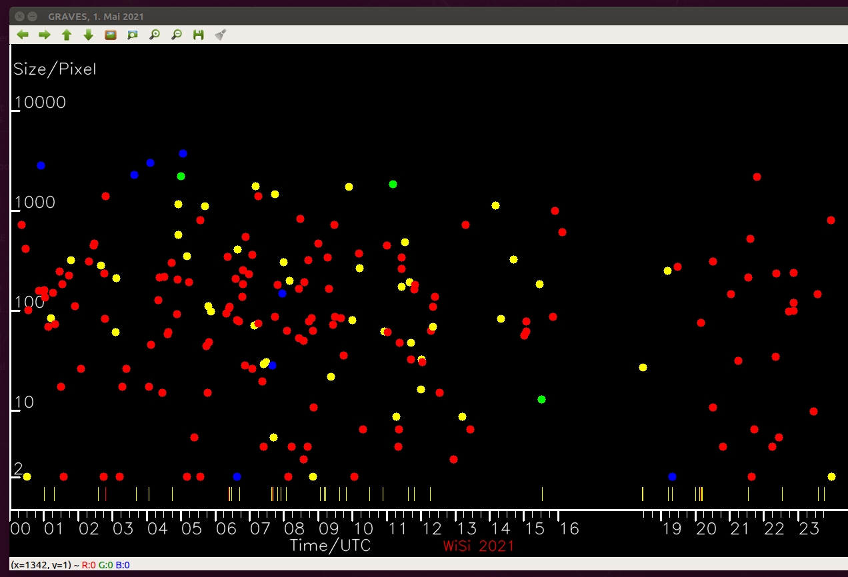Click the 100 y-axis label
The height and width of the screenshot is (577, 848).
click(29, 302)
